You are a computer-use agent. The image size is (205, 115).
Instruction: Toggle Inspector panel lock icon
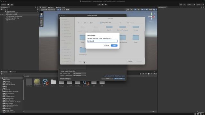(201, 7)
